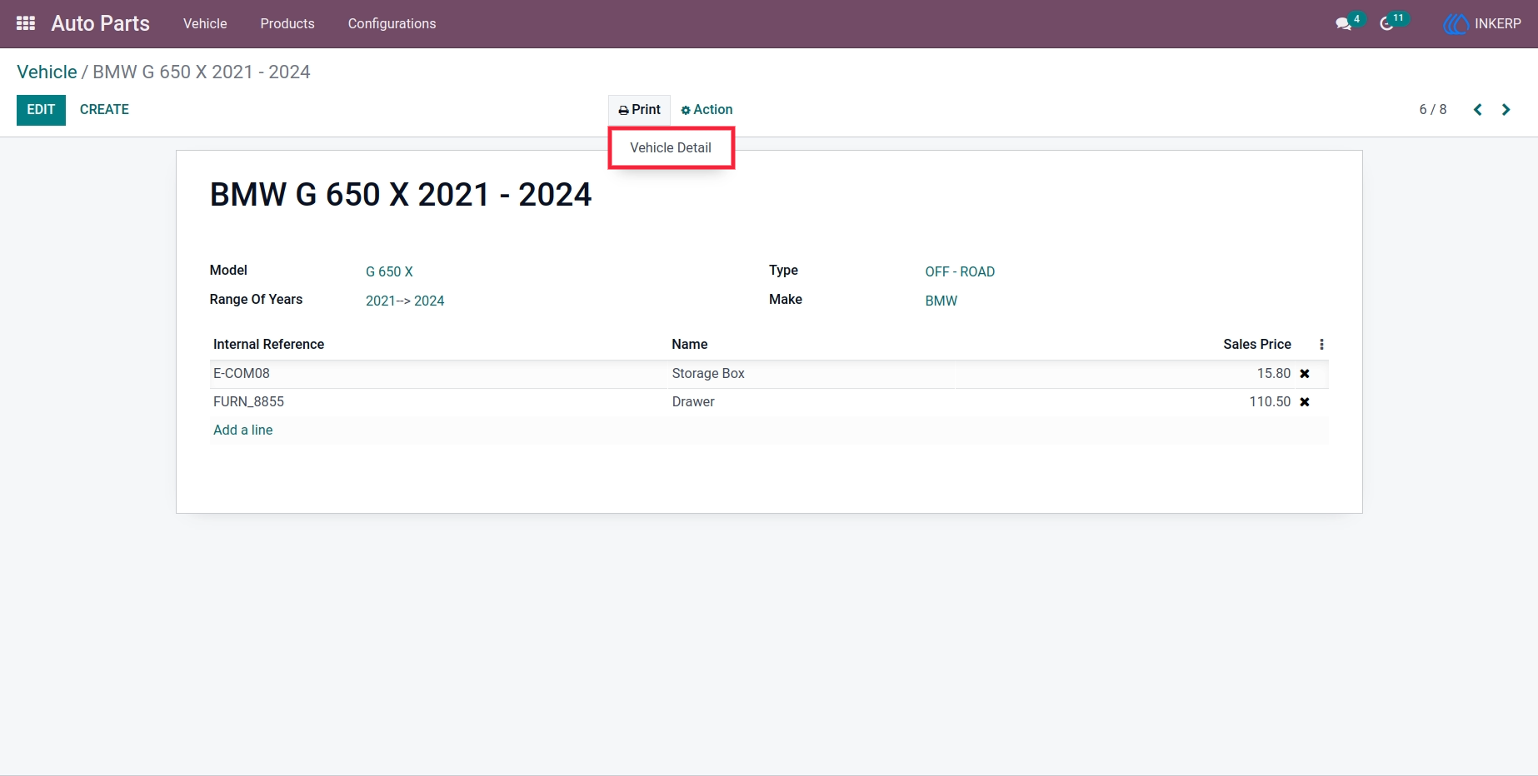The width and height of the screenshot is (1538, 776).
Task: Sort by the Name column header
Action: coord(690,345)
